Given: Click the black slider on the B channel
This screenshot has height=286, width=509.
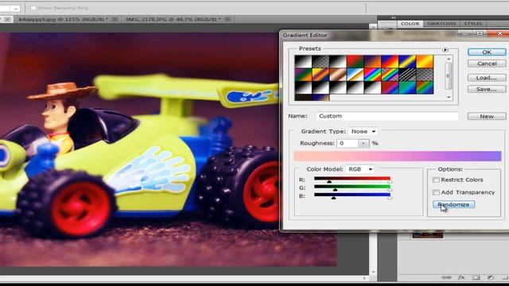Looking at the screenshot, I should click(x=333, y=198).
